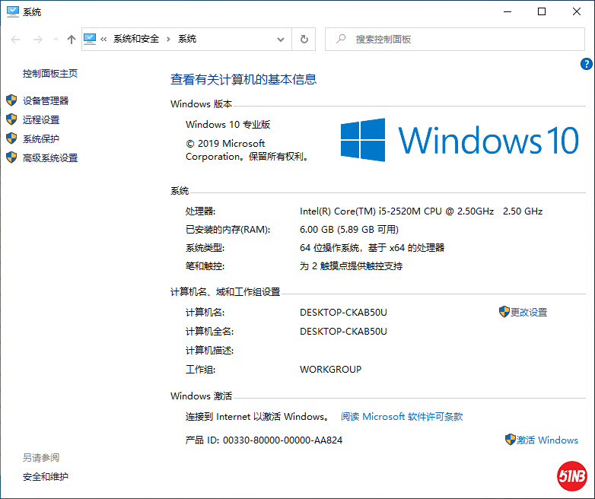
Task: Select product ID 00330-80000-00000-AA824
Action: pyautogui.click(x=282, y=440)
